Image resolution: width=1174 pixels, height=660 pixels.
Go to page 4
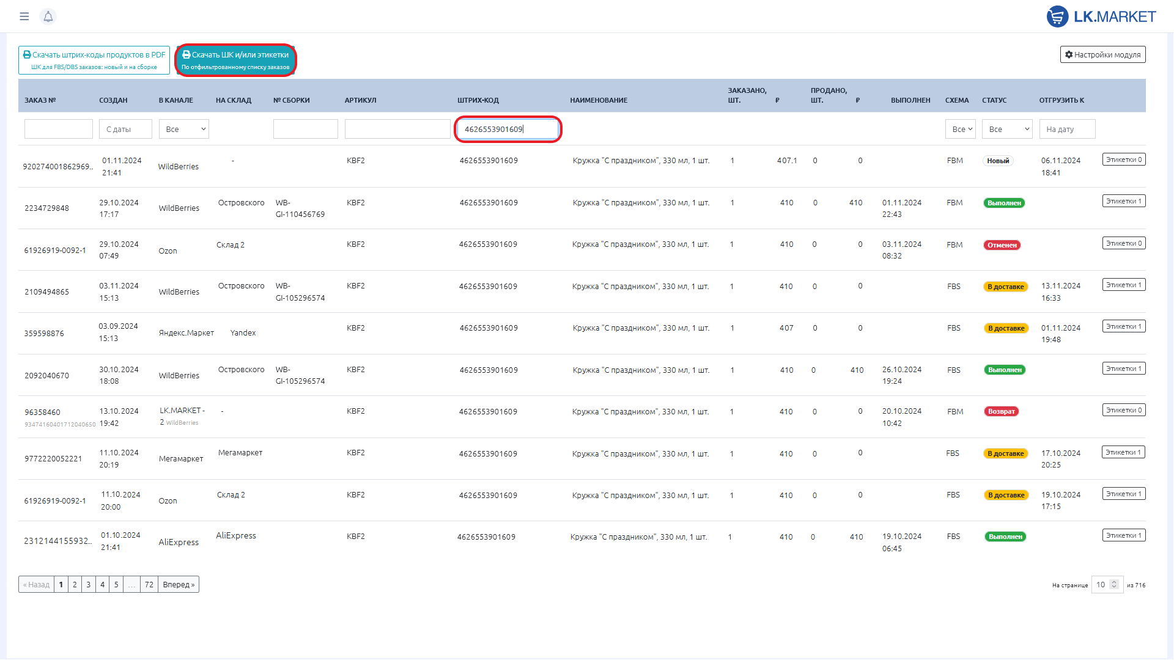102,585
